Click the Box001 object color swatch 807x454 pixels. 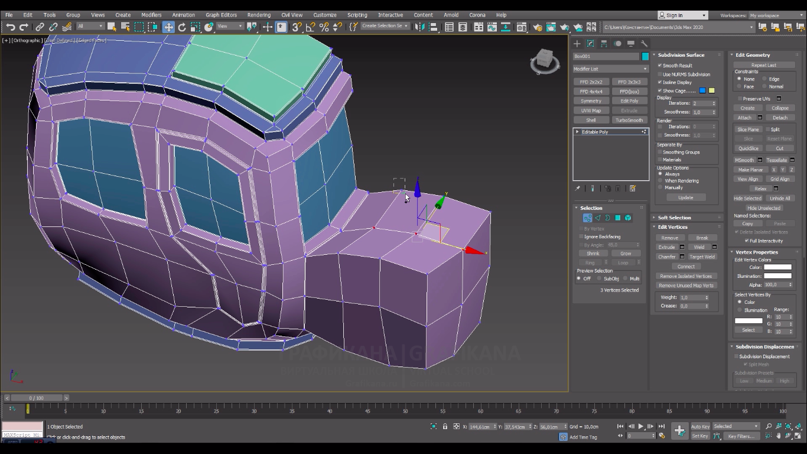[x=645, y=56]
